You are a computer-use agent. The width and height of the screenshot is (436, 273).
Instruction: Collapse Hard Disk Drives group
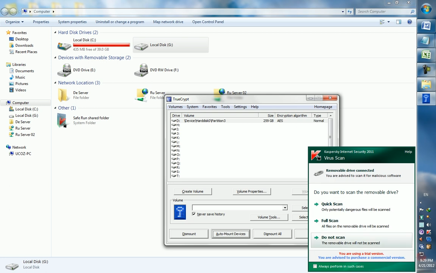tap(55, 32)
